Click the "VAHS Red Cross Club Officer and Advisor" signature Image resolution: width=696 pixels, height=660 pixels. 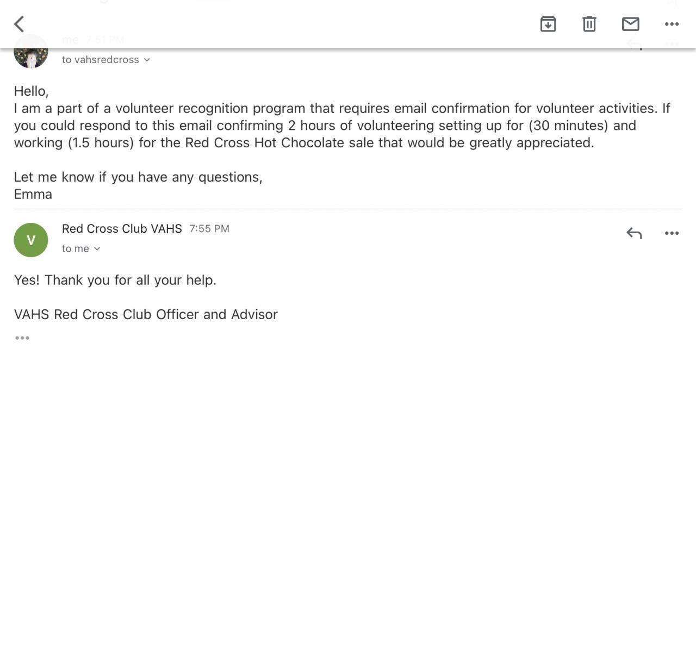(146, 314)
